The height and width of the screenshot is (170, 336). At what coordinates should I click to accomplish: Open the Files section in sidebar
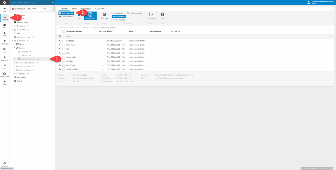pyautogui.click(x=4, y=25)
